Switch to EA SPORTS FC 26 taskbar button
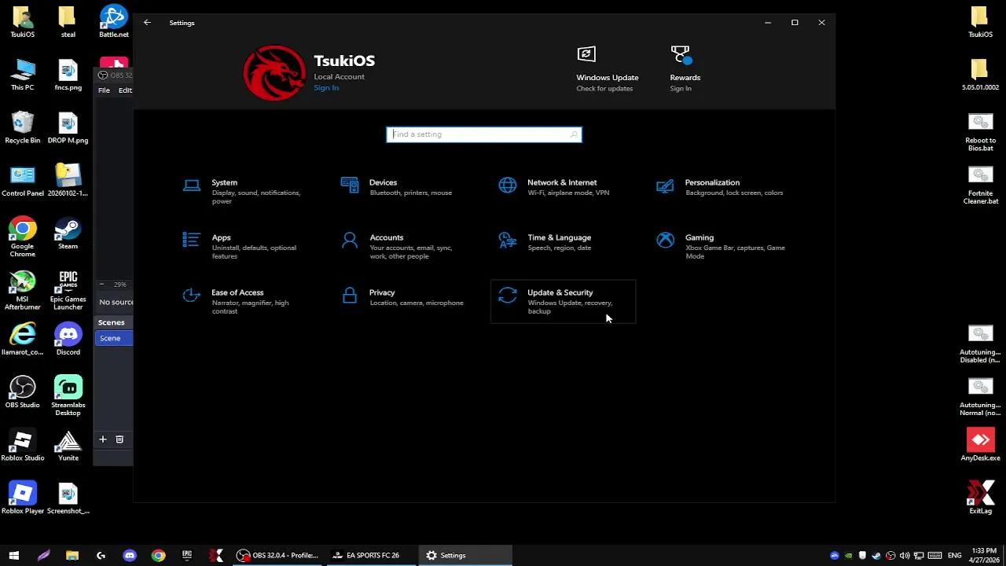1006x566 pixels. [371, 555]
